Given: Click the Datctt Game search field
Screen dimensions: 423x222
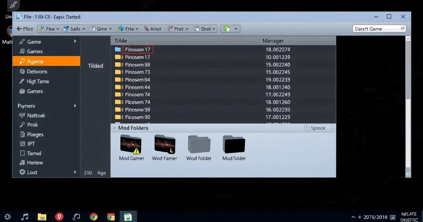Looking at the screenshot, I should [x=379, y=29].
